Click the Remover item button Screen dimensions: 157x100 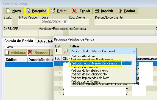(x=38, y=52)
